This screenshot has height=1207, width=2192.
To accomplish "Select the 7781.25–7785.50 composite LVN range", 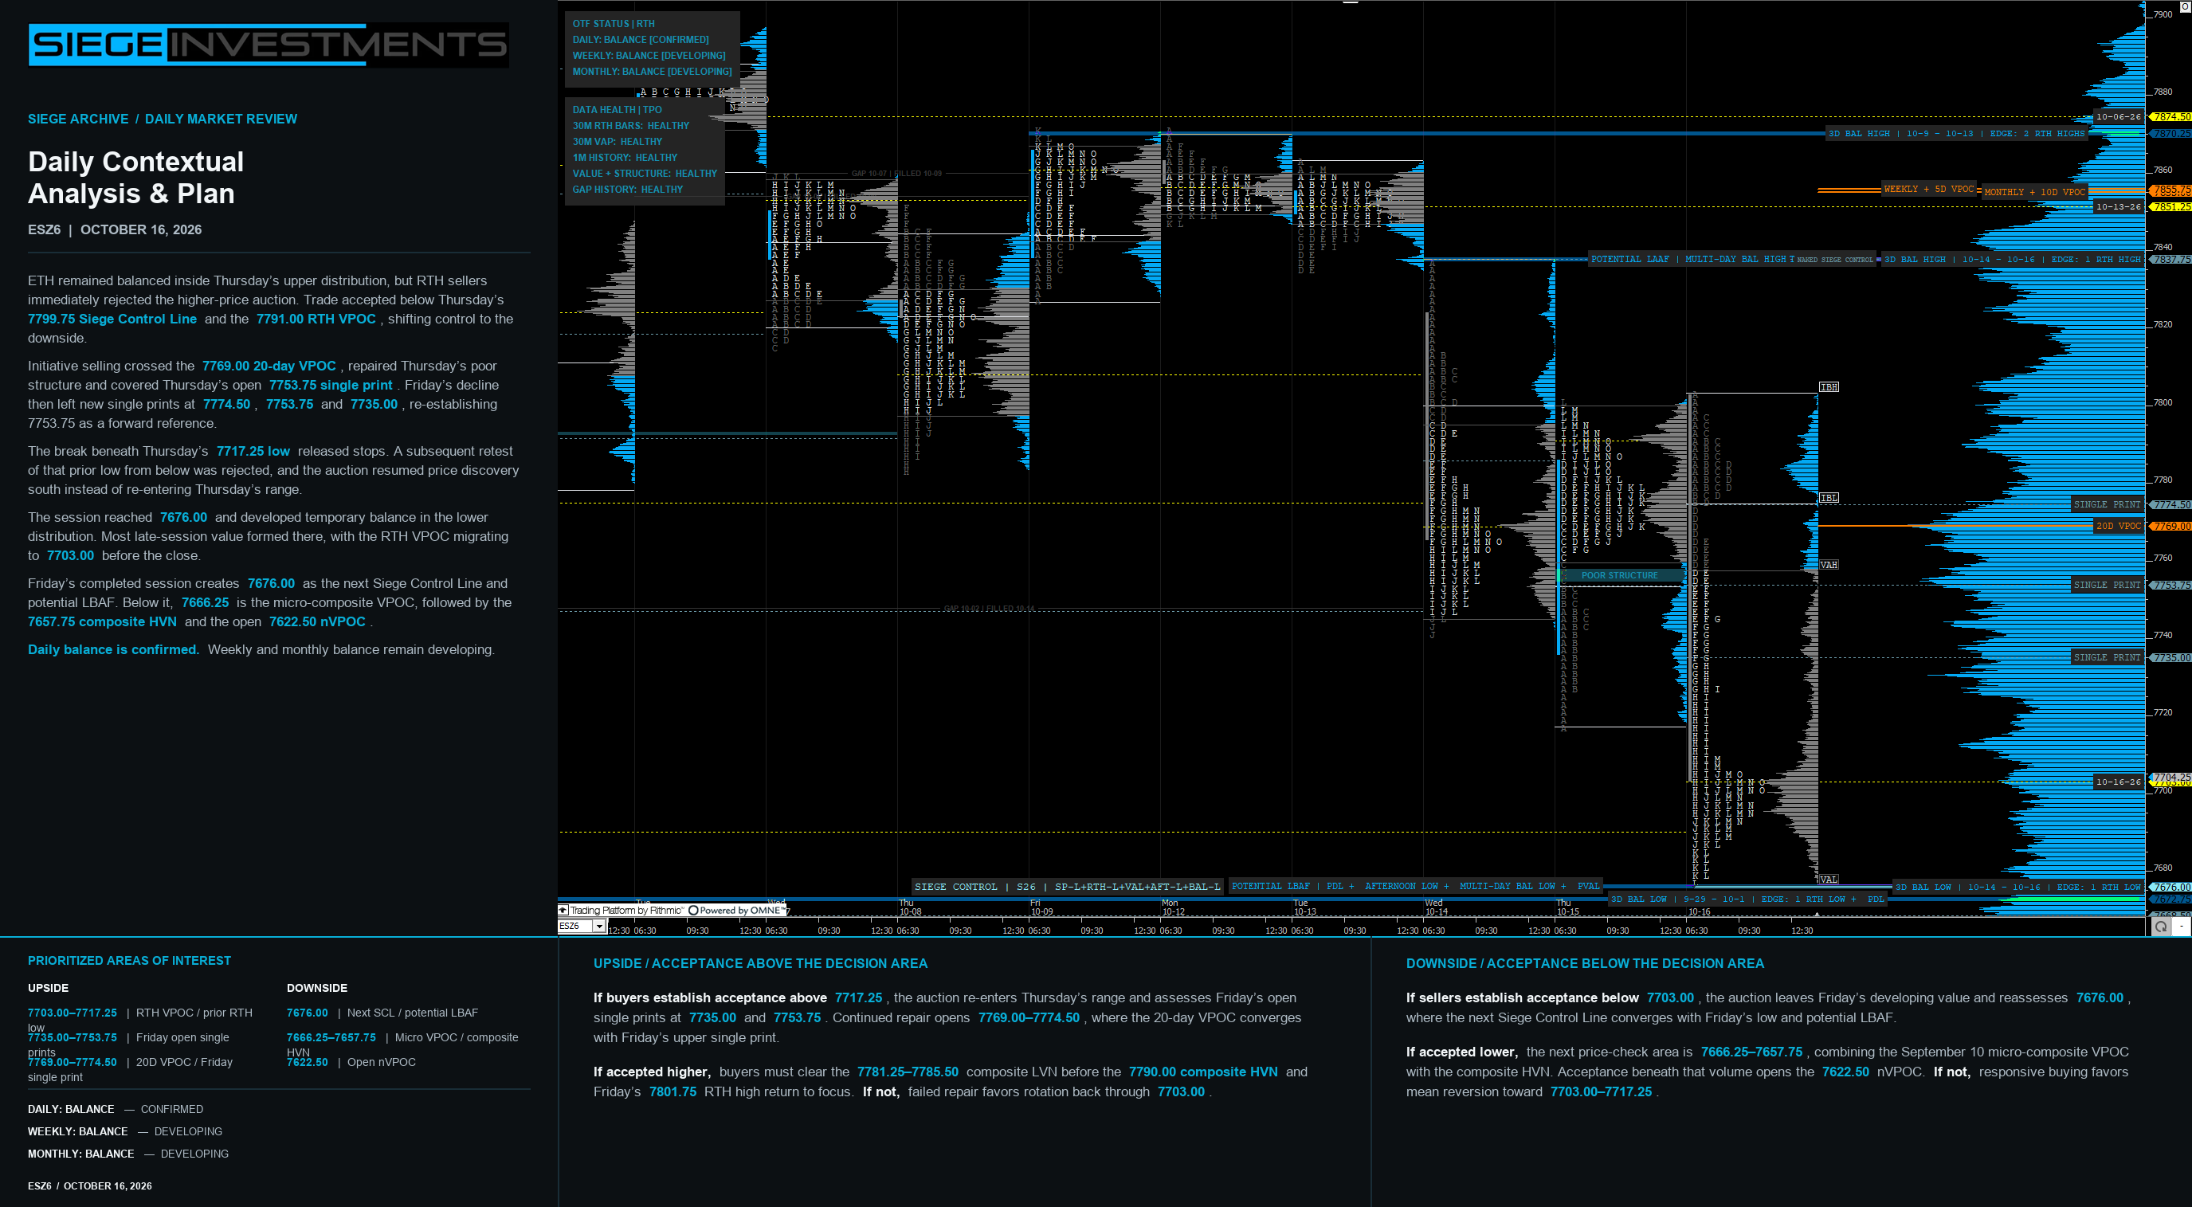I will point(907,1072).
